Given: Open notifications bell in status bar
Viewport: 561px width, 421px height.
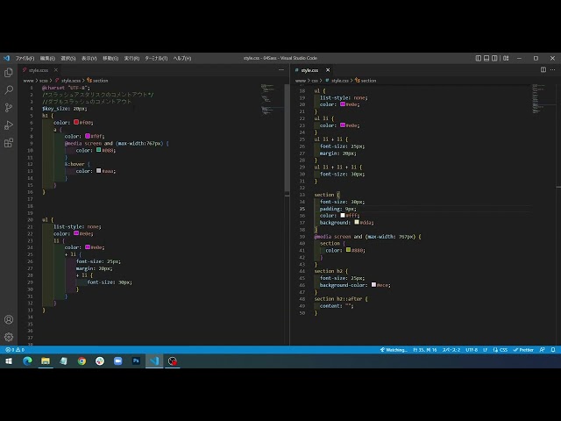Looking at the screenshot, I should click(553, 350).
